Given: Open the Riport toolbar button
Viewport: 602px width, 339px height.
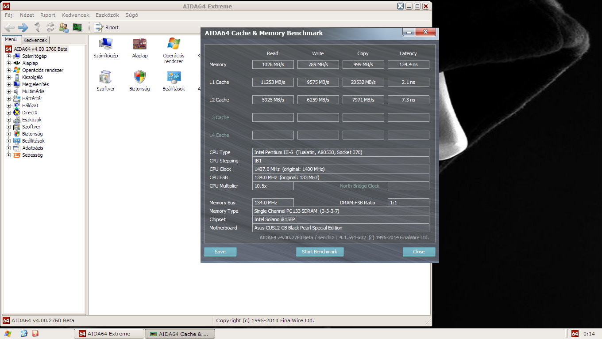Looking at the screenshot, I should pyautogui.click(x=106, y=27).
